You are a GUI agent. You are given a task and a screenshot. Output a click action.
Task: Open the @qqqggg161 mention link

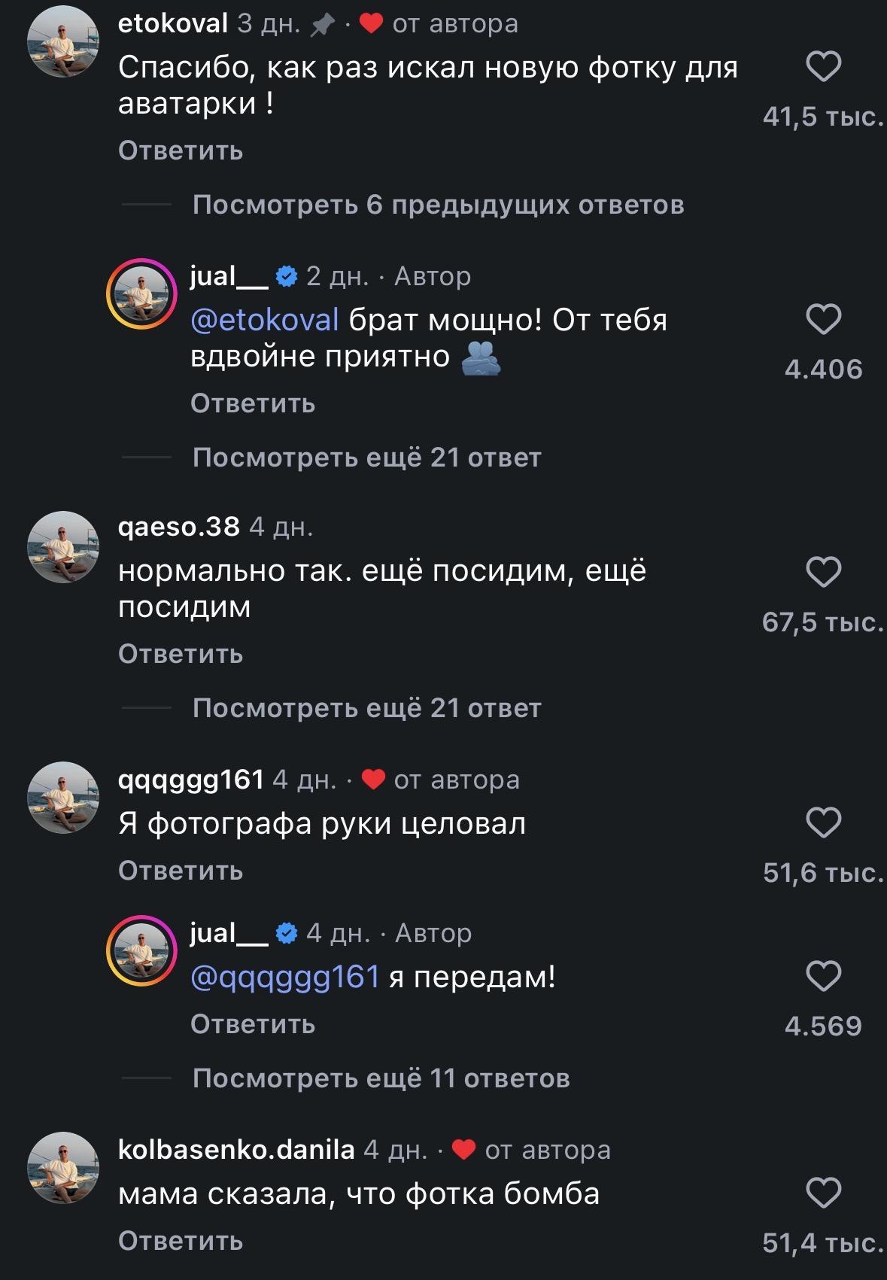285,977
